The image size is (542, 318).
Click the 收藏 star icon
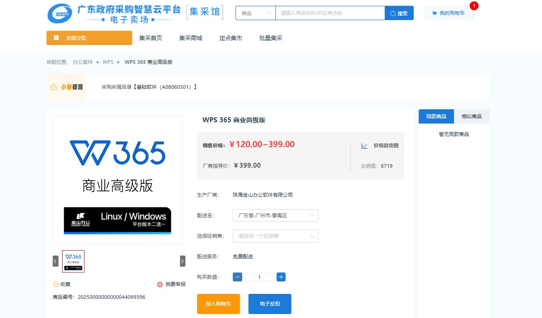tap(56, 284)
